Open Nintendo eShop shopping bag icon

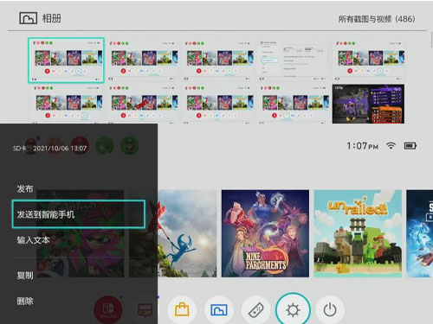tap(182, 310)
